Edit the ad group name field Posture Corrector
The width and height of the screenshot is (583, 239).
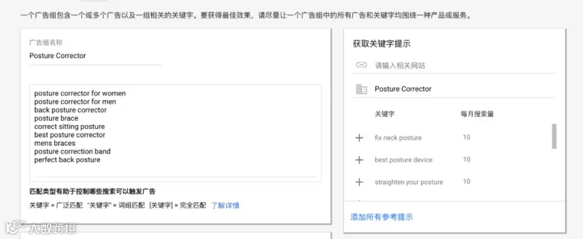pyautogui.click(x=96, y=56)
